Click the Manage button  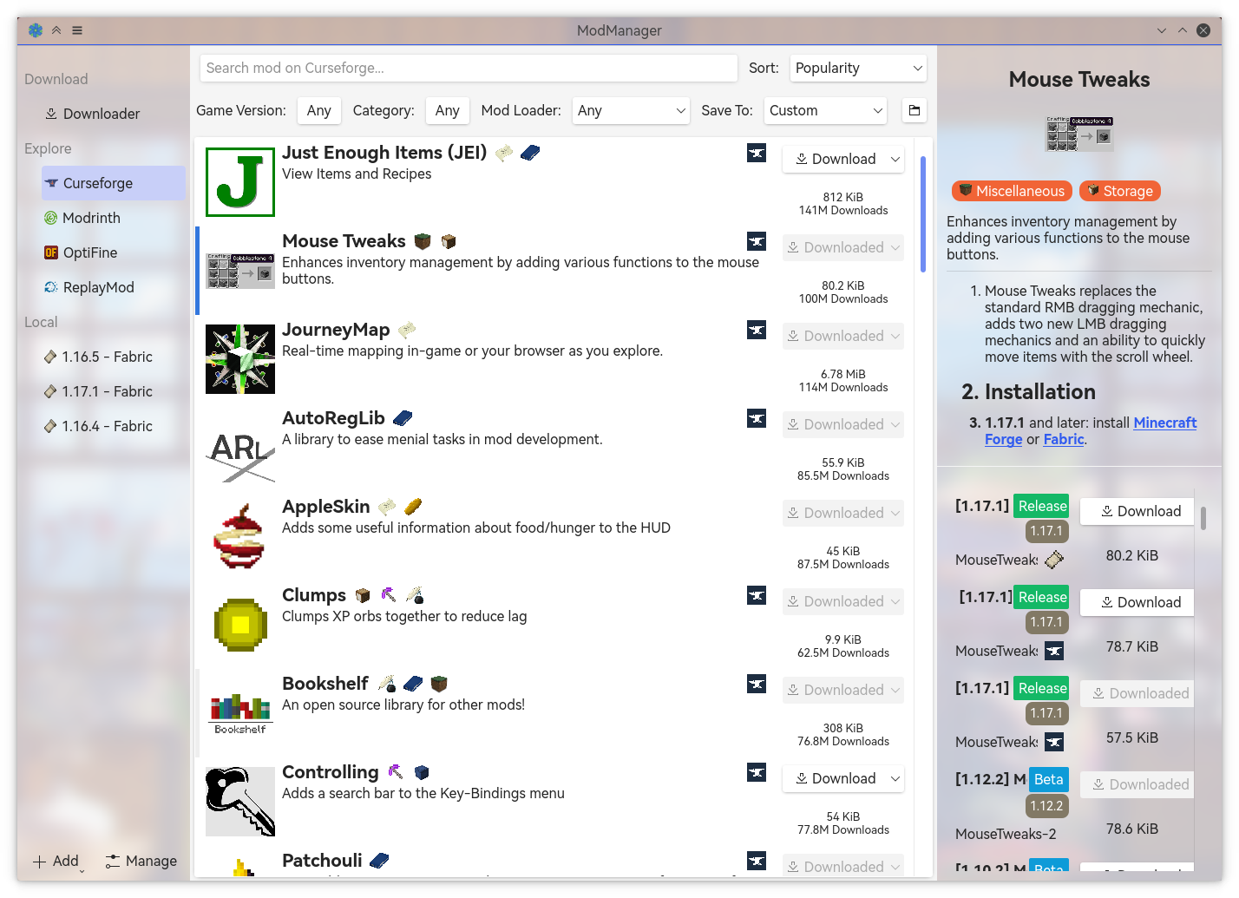(x=141, y=861)
